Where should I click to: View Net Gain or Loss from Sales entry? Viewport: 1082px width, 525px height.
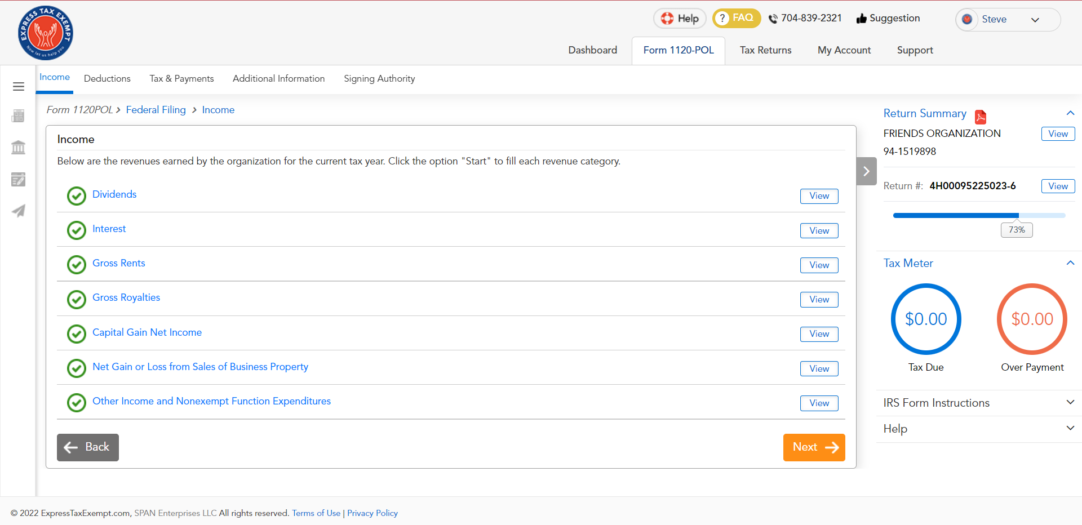click(x=819, y=368)
